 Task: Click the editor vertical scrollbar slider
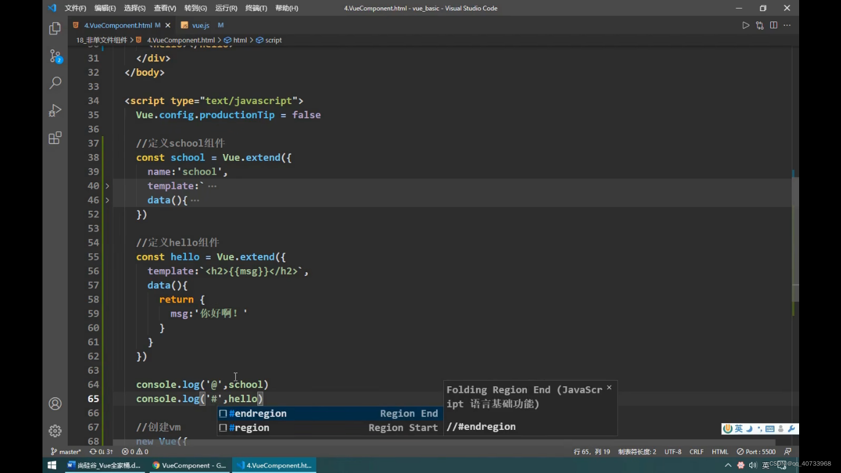795,240
